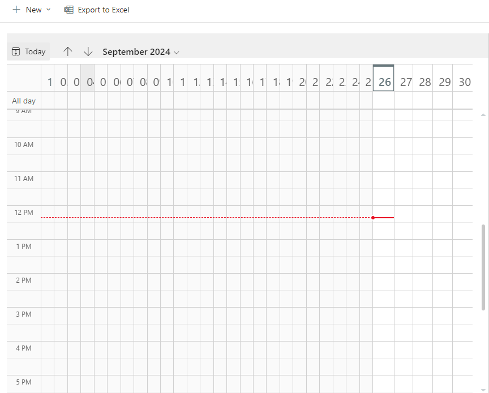Click the Export to Excel label
Screen dimensions: 489x393
(x=103, y=10)
